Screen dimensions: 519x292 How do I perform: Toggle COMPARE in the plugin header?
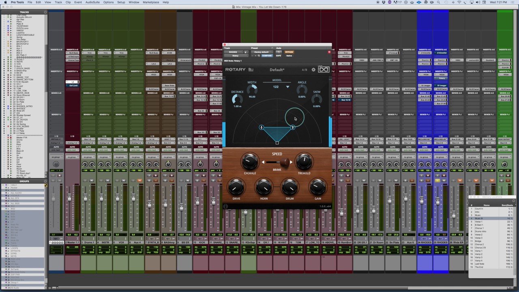tap(267, 56)
